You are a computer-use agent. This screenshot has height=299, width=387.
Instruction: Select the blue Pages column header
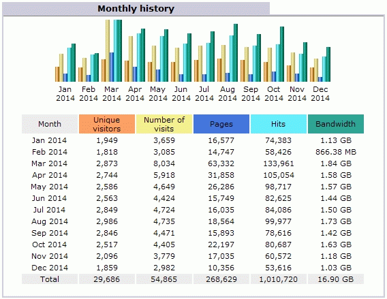(221, 124)
